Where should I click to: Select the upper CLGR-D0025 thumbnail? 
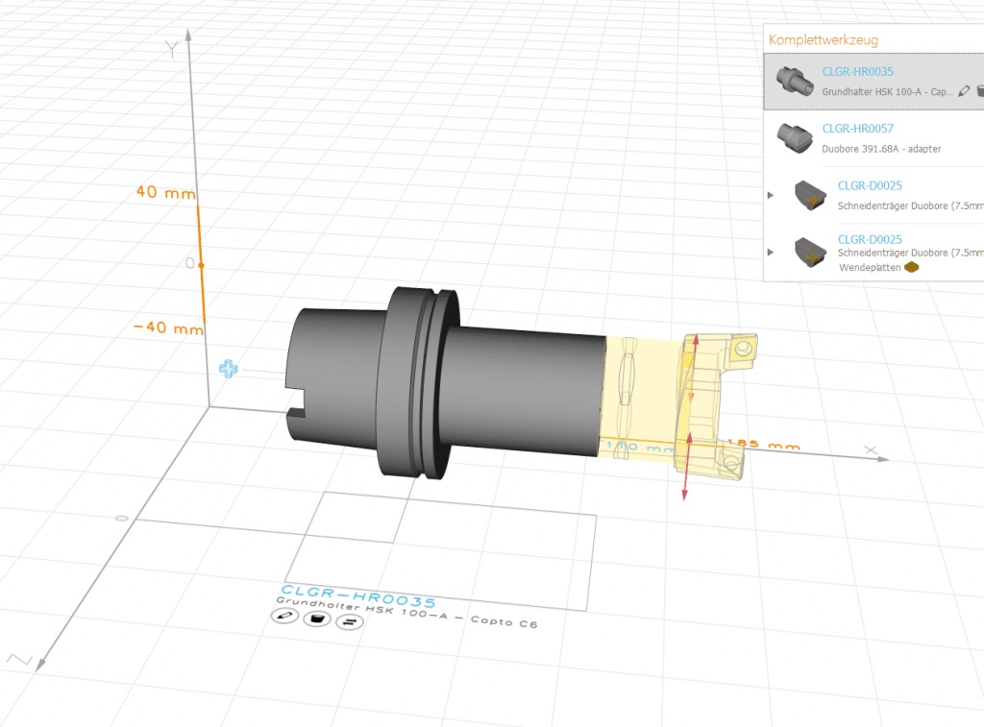(x=809, y=195)
